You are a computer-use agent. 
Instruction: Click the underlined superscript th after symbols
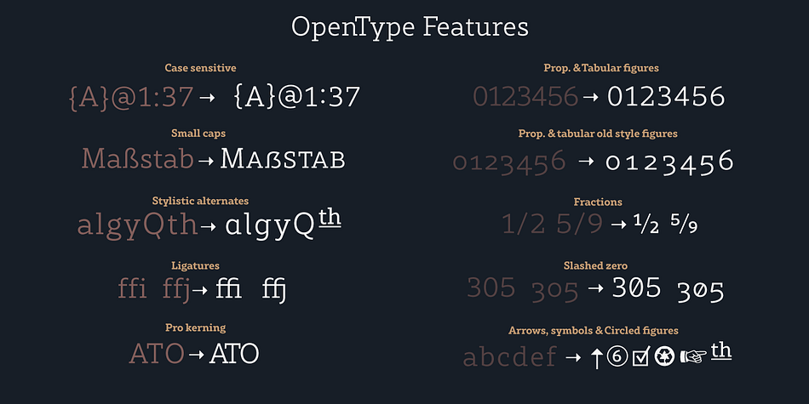(x=721, y=352)
